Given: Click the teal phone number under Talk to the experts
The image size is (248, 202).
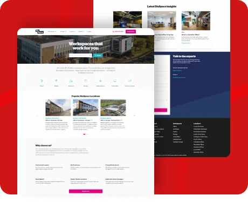Looking at the screenshot, I should point(177,71).
